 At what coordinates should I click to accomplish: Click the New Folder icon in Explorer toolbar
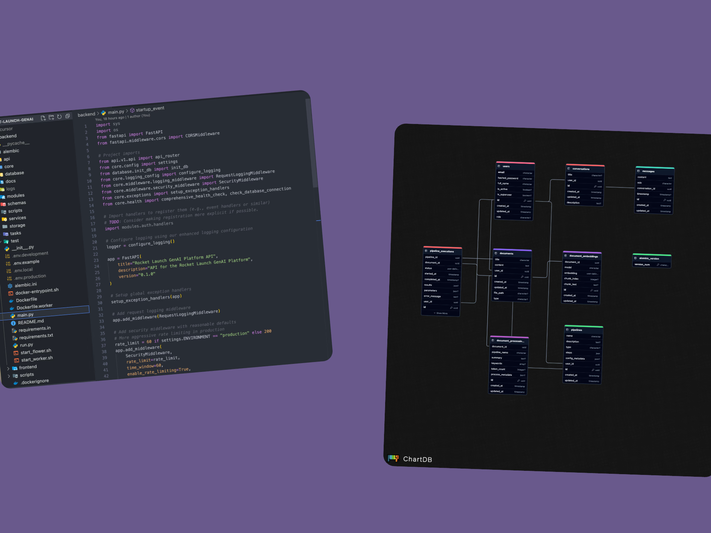coord(51,117)
